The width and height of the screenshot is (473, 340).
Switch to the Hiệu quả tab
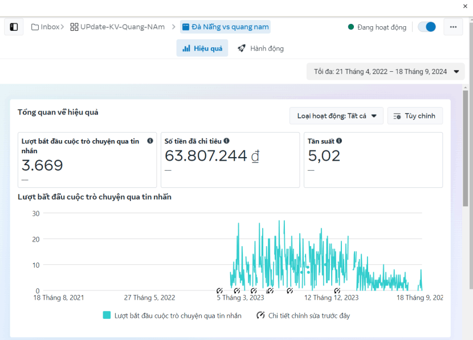click(202, 48)
